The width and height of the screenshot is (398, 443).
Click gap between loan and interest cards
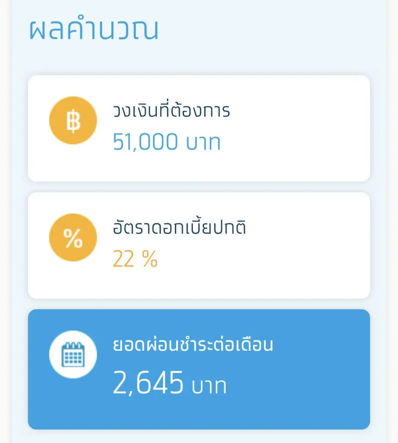(199, 187)
